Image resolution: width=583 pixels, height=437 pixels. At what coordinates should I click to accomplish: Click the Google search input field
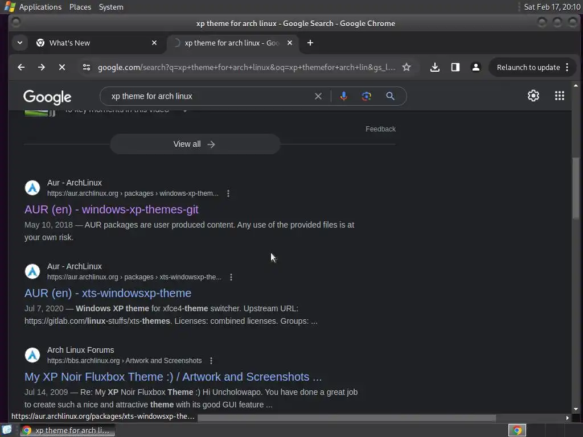[212, 96]
